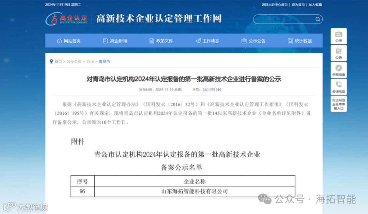Click the article title about 青岛市 公示
368x214 pixels.
tap(184, 79)
